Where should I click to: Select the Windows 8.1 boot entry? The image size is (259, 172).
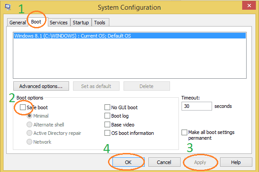coord(130,36)
